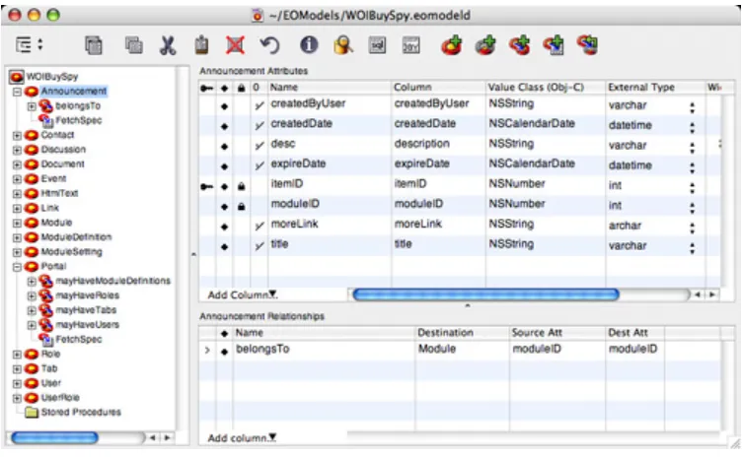Toggle class property diamond for title
The height and width of the screenshot is (457, 742).
point(224,246)
